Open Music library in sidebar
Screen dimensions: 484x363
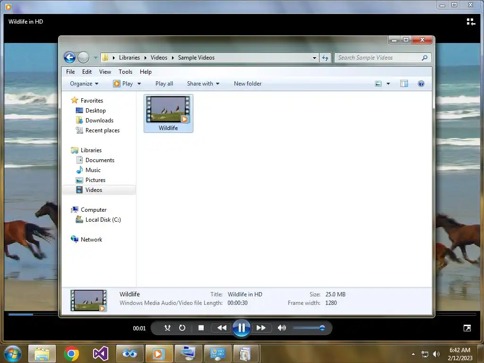click(93, 170)
